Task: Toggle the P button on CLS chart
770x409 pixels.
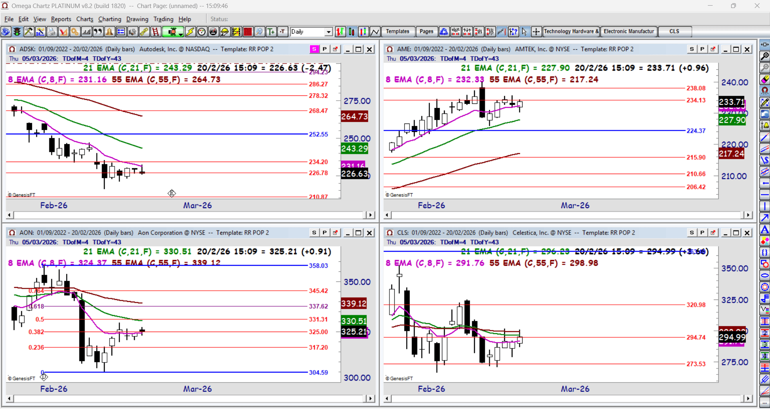Action: coord(702,233)
